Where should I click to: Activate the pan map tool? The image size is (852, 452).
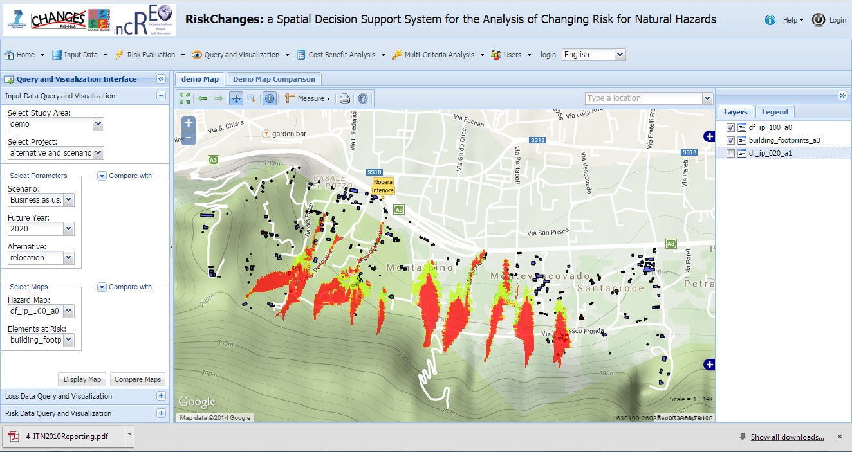(x=236, y=98)
